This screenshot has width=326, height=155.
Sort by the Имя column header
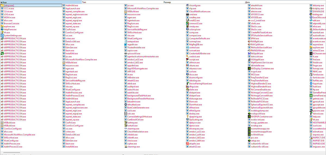point(41,2)
